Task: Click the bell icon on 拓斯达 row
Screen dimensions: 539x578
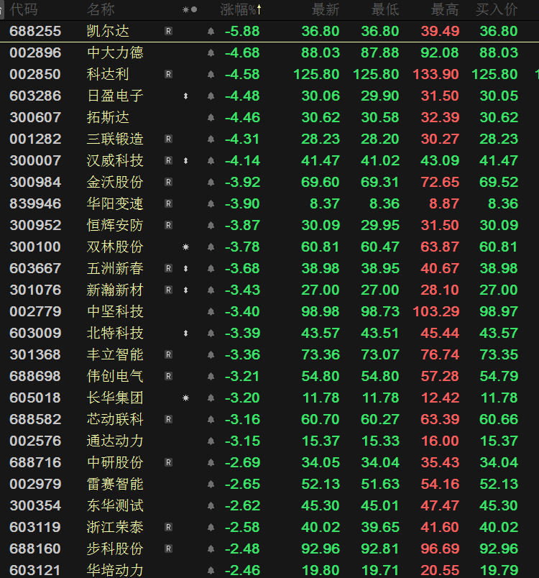Action: [211, 118]
